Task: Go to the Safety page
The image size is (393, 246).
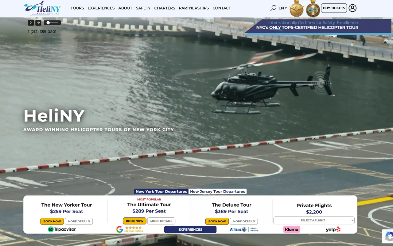Action: click(x=143, y=8)
